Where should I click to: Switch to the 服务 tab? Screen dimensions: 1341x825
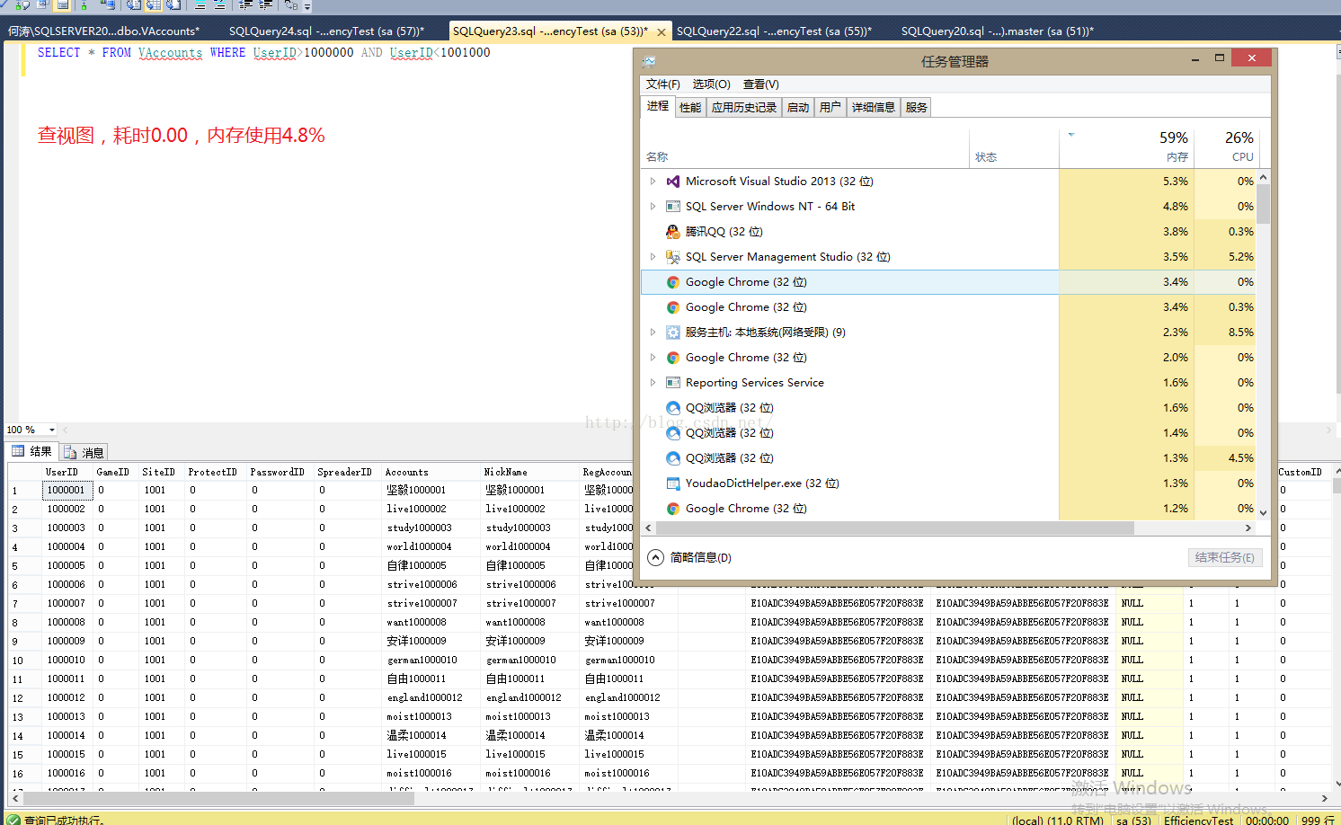coord(917,108)
